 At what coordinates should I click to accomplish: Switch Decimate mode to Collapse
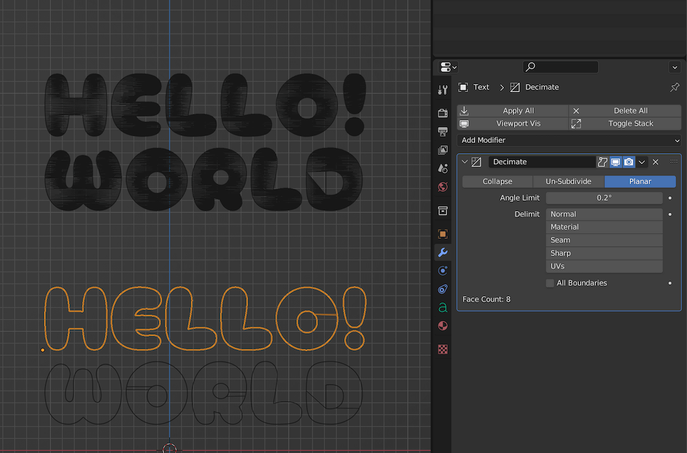pos(497,181)
